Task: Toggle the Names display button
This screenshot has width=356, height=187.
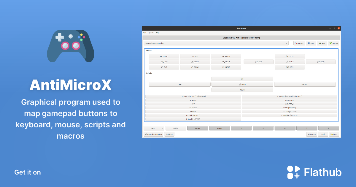Action: click(x=311, y=134)
